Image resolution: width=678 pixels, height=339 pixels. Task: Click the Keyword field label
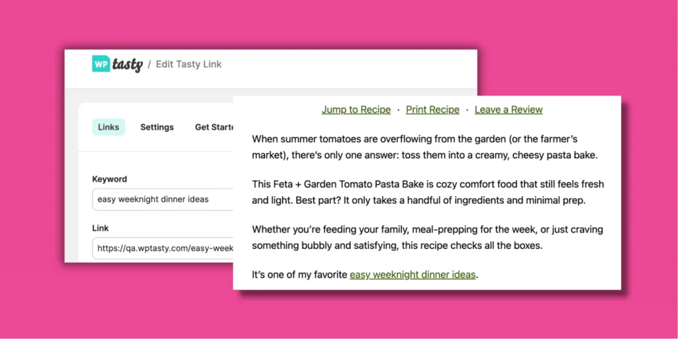click(109, 179)
